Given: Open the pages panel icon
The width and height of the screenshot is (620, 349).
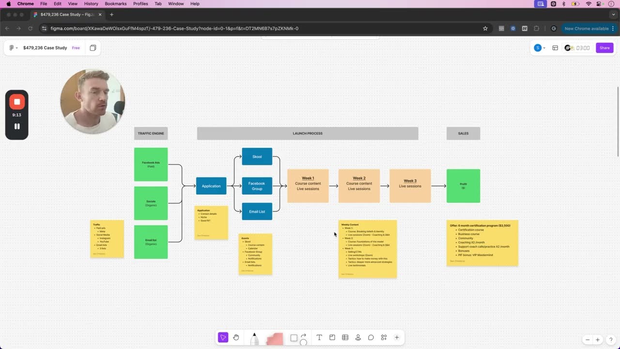Looking at the screenshot, I should click(x=93, y=48).
